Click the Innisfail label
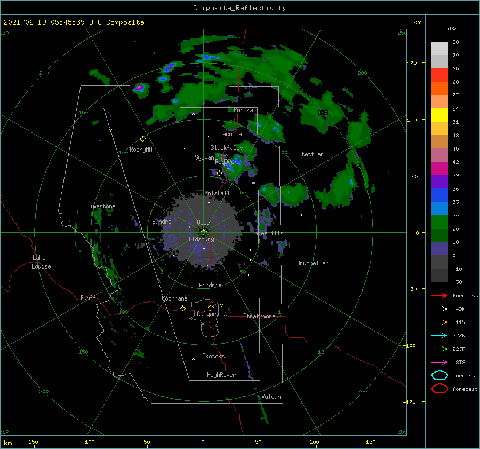The image size is (480, 449). 215,193
